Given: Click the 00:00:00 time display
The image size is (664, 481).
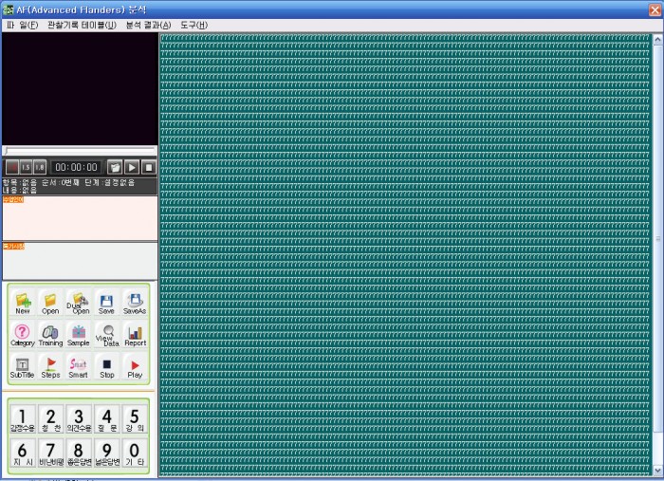Looking at the screenshot, I should point(76,167).
